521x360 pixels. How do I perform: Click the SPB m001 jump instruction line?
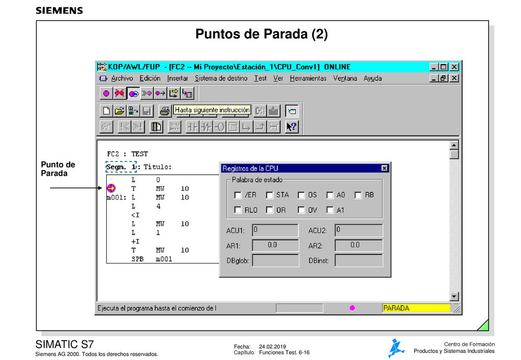[x=152, y=259]
